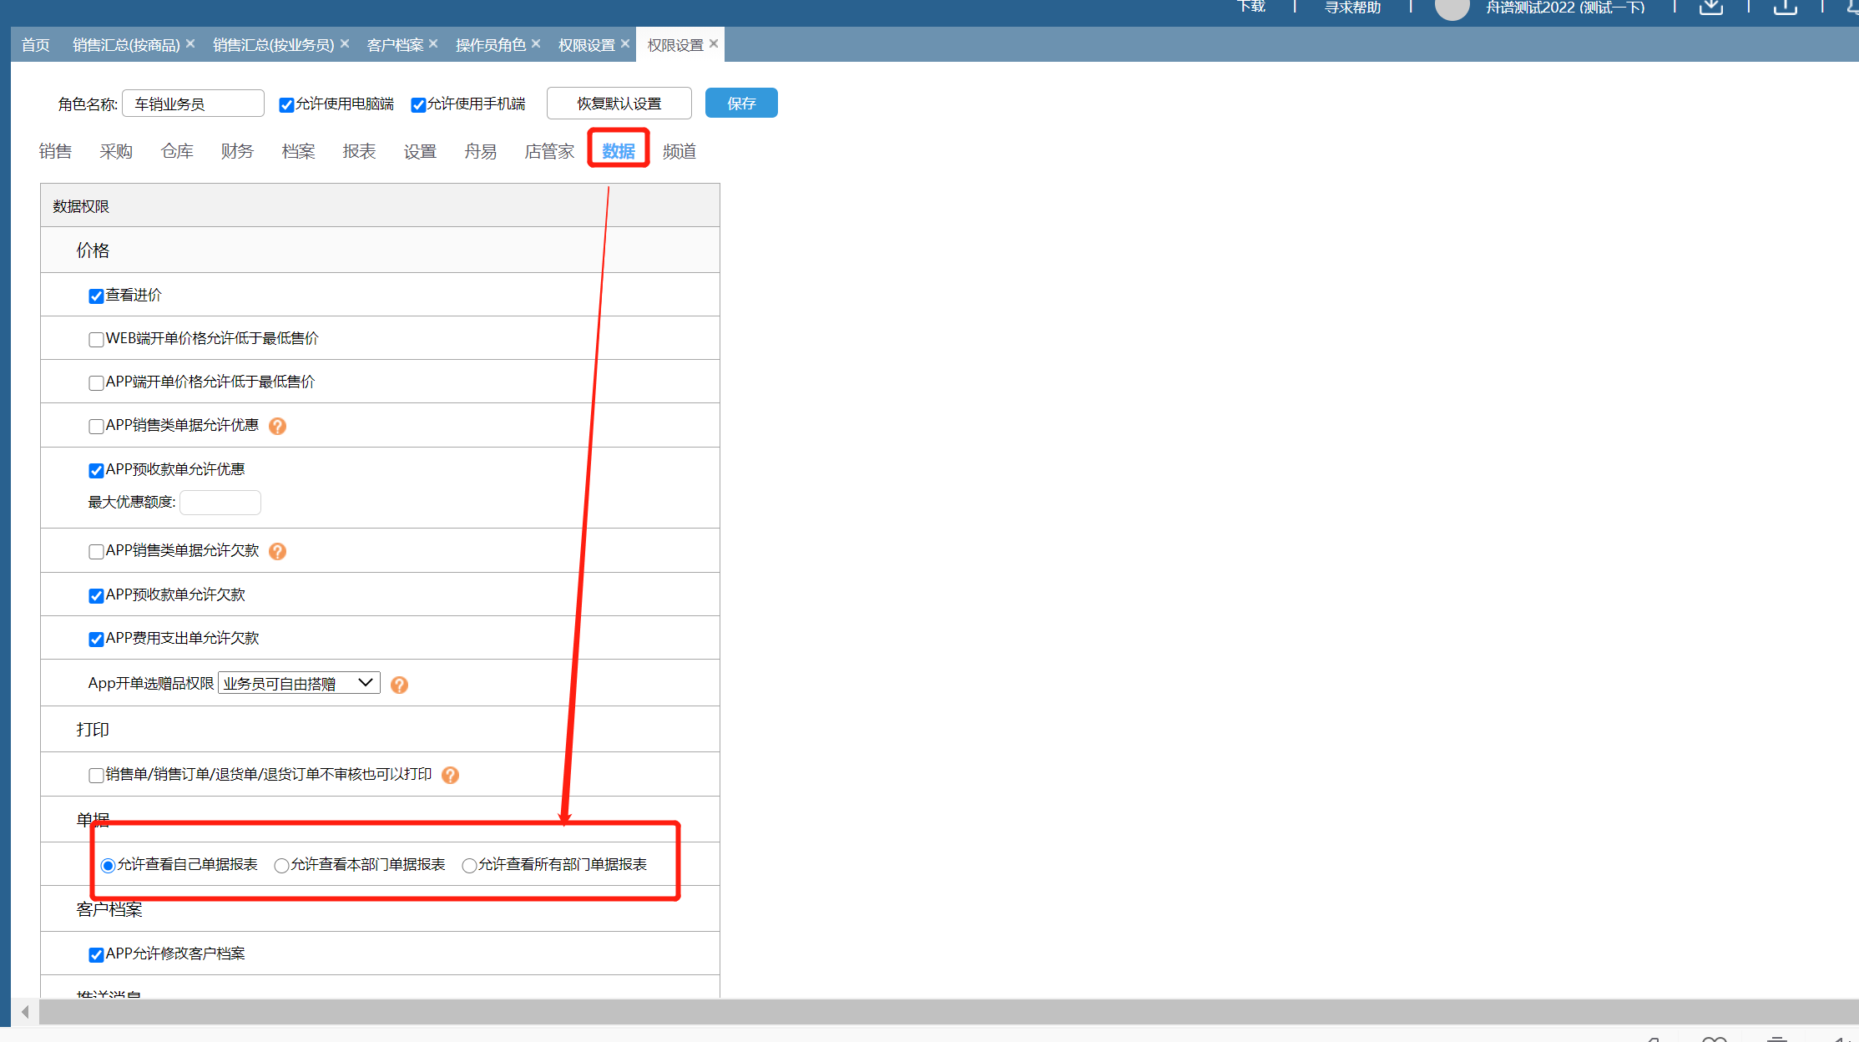Click help icon beside print permission row
The image size is (1859, 1042).
[x=451, y=776]
